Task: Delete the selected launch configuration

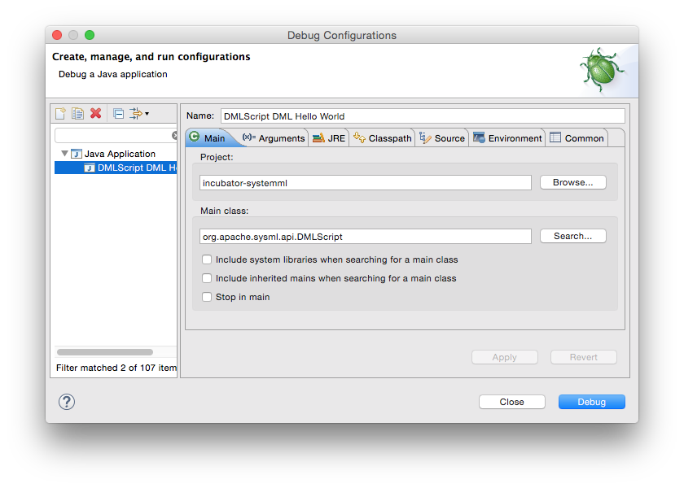Action: coord(96,114)
